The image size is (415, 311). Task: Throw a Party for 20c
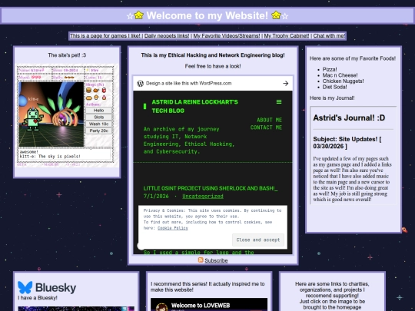(x=98, y=131)
